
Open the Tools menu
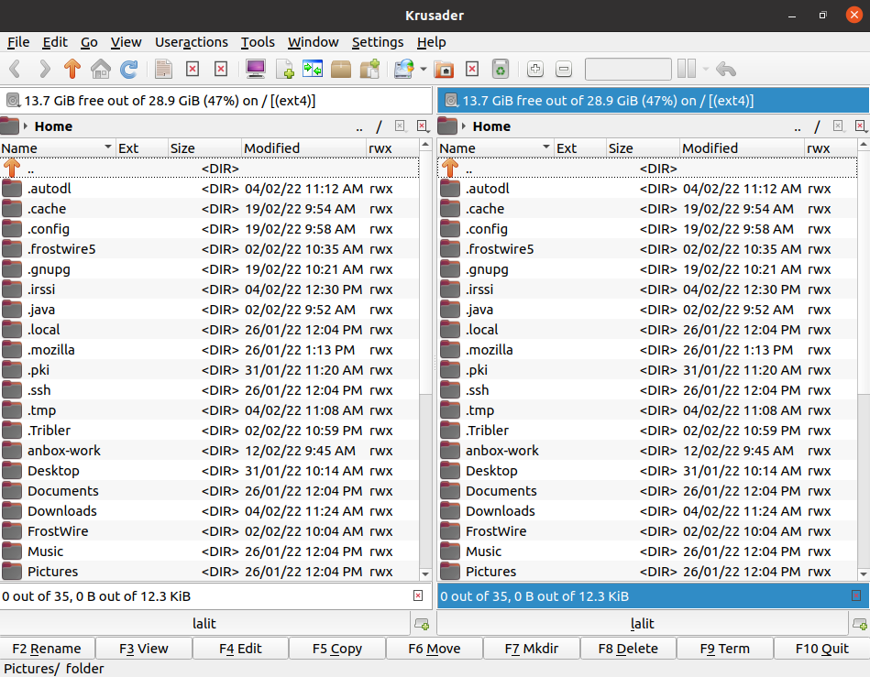pos(258,42)
